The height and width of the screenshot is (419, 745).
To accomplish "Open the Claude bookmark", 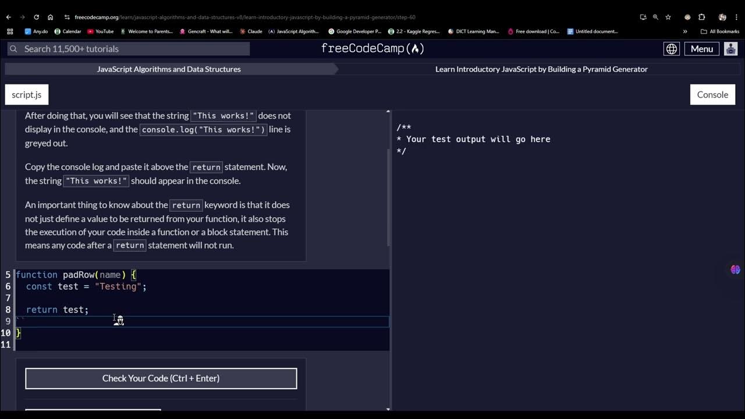I will 251,31.
